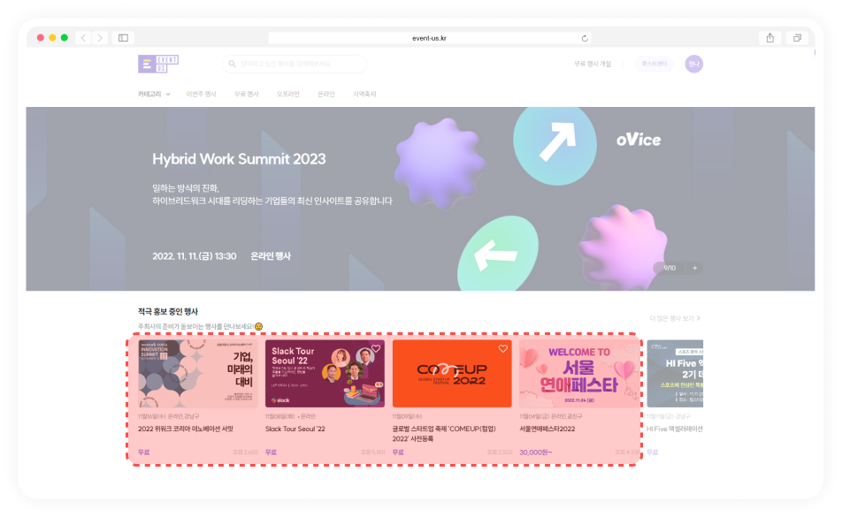Open the purple profile avatar
Screen dimensions: 842x517
[693, 64]
